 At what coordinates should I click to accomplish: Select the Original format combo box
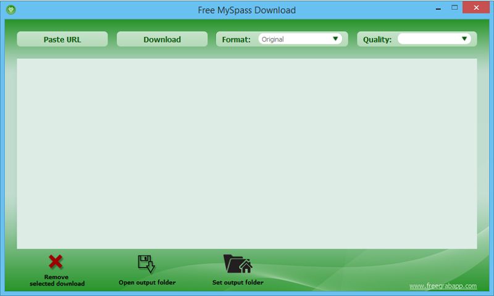300,39
